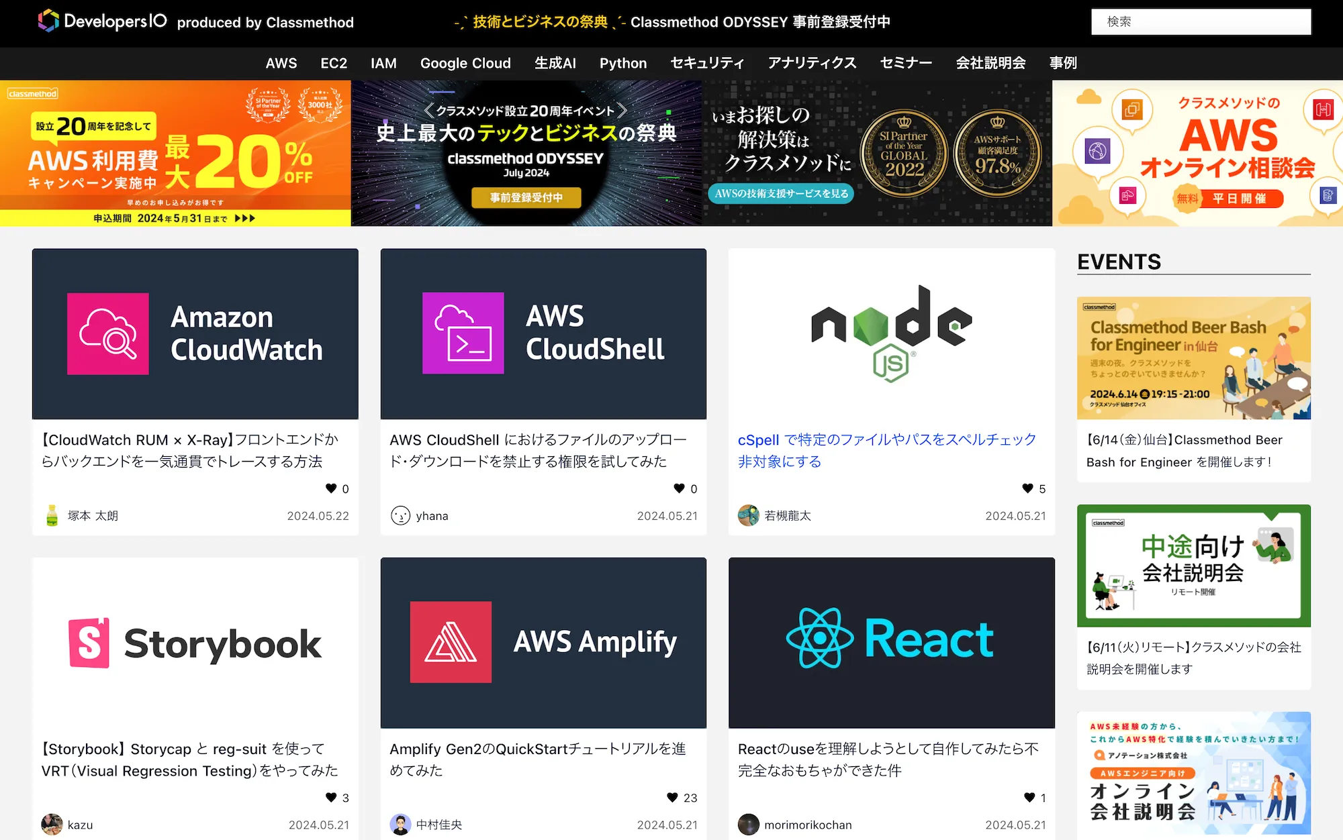Click the produced by Classmethod header text
The height and width of the screenshot is (840, 1343).
(x=265, y=23)
